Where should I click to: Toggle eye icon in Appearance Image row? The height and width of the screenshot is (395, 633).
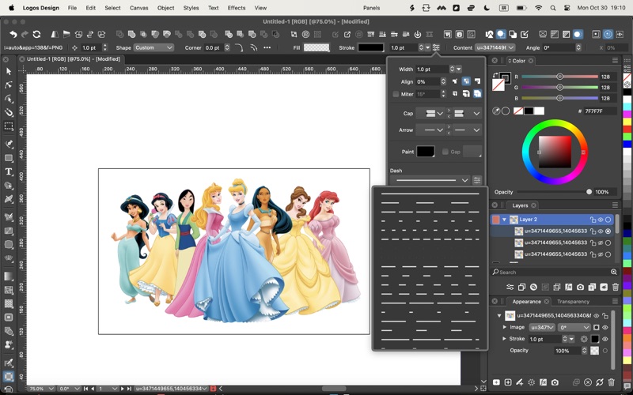click(x=605, y=327)
